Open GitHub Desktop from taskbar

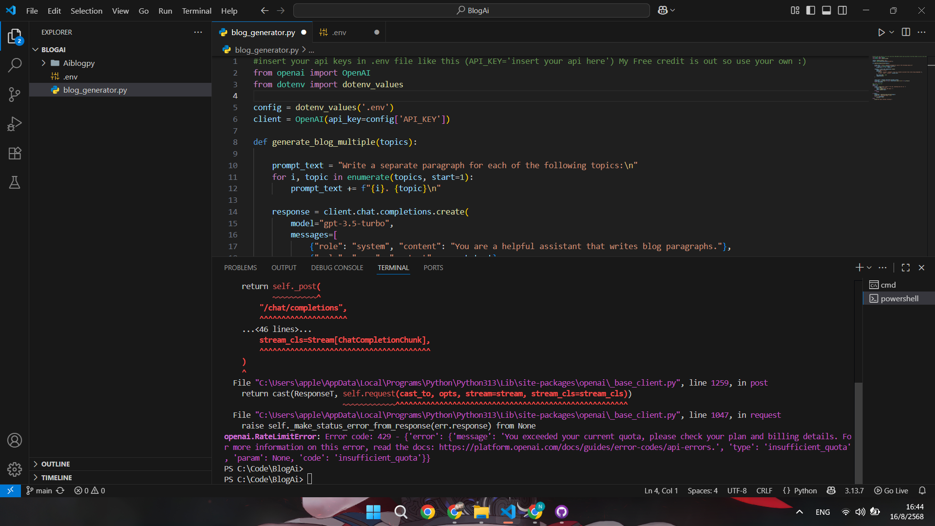pyautogui.click(x=561, y=512)
